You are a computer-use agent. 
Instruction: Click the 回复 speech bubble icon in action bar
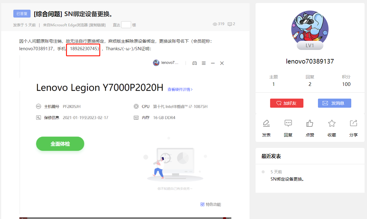(x=288, y=123)
